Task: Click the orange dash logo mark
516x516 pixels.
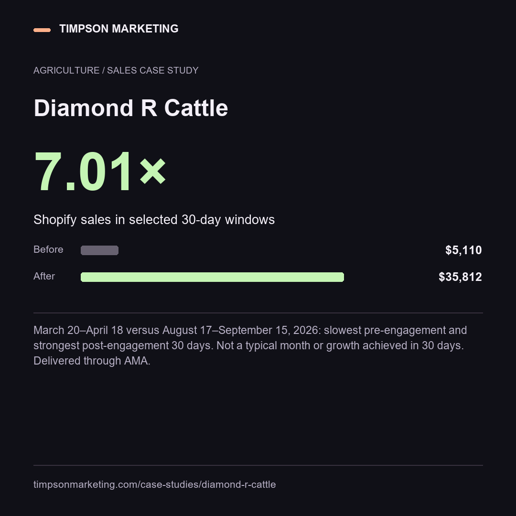Action: (42, 30)
